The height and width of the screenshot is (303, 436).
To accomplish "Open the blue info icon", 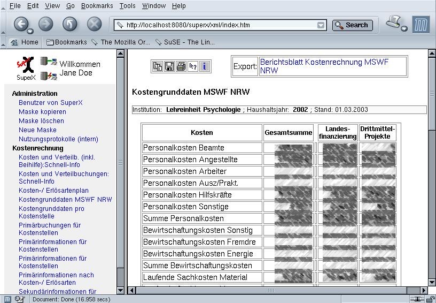I will [205, 66].
